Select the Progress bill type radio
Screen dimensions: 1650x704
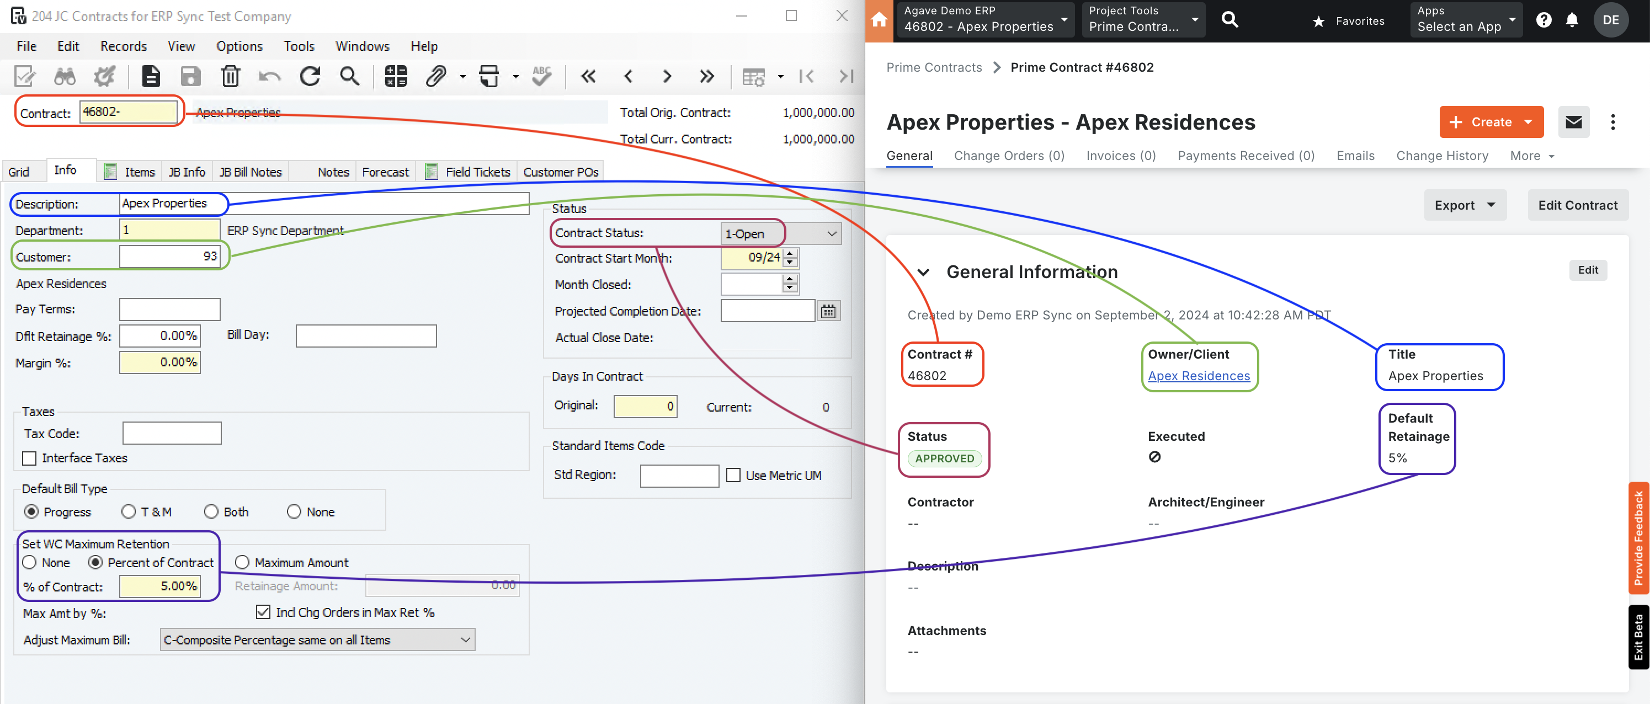click(31, 512)
